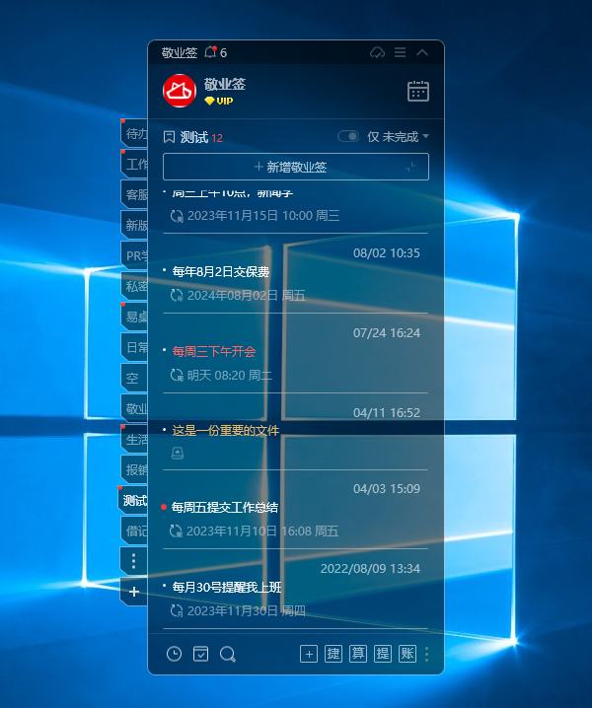Open the hamburger menu in title bar
Screen dimensions: 592x708
point(400,52)
